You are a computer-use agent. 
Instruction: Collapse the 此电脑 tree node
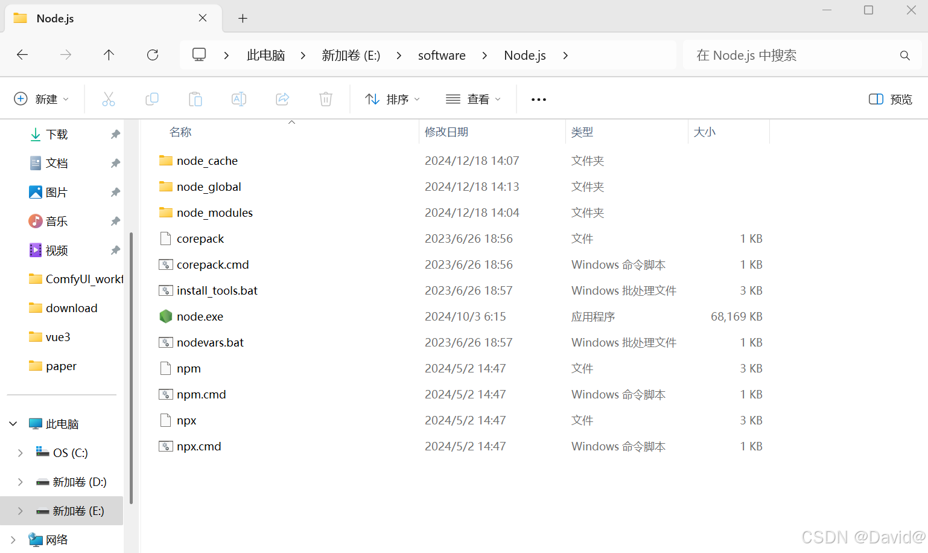click(x=13, y=424)
